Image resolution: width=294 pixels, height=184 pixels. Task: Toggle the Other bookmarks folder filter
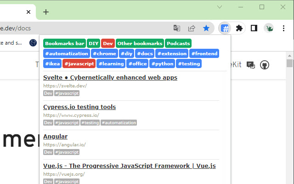pos(140,43)
